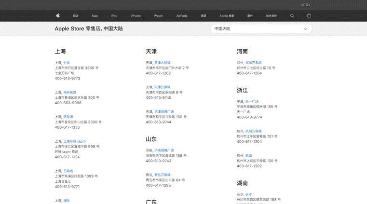Screen dimensions: 367x204
Task: Click phone number 400-617-1264
Action: [x=249, y=73]
